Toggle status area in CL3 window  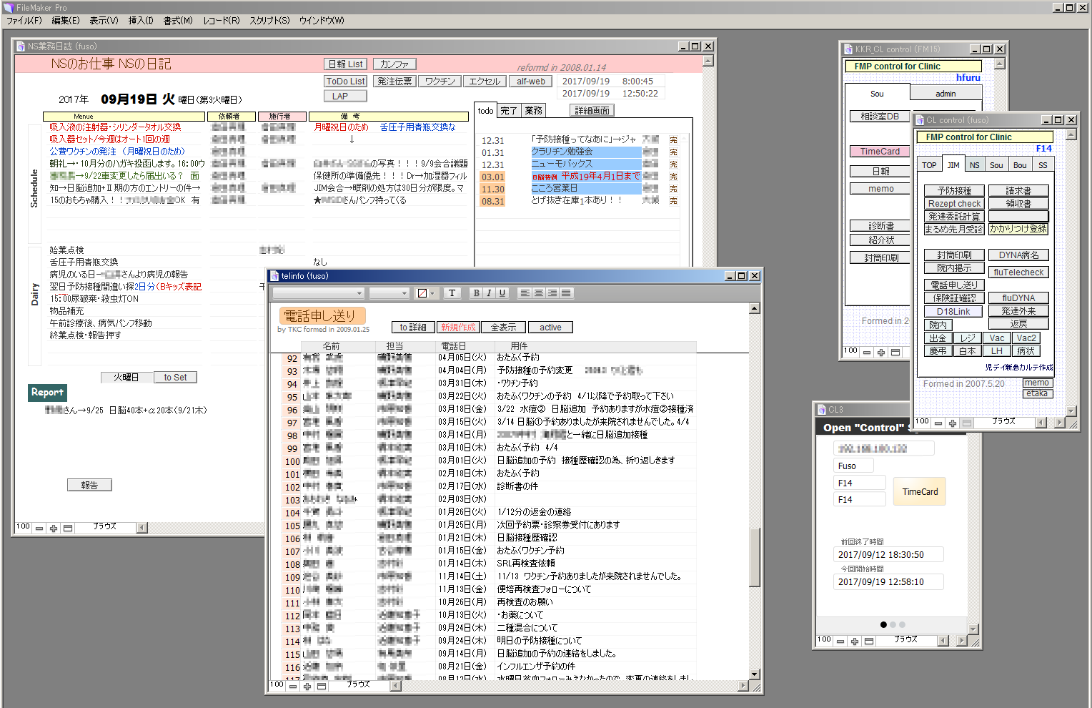(869, 641)
